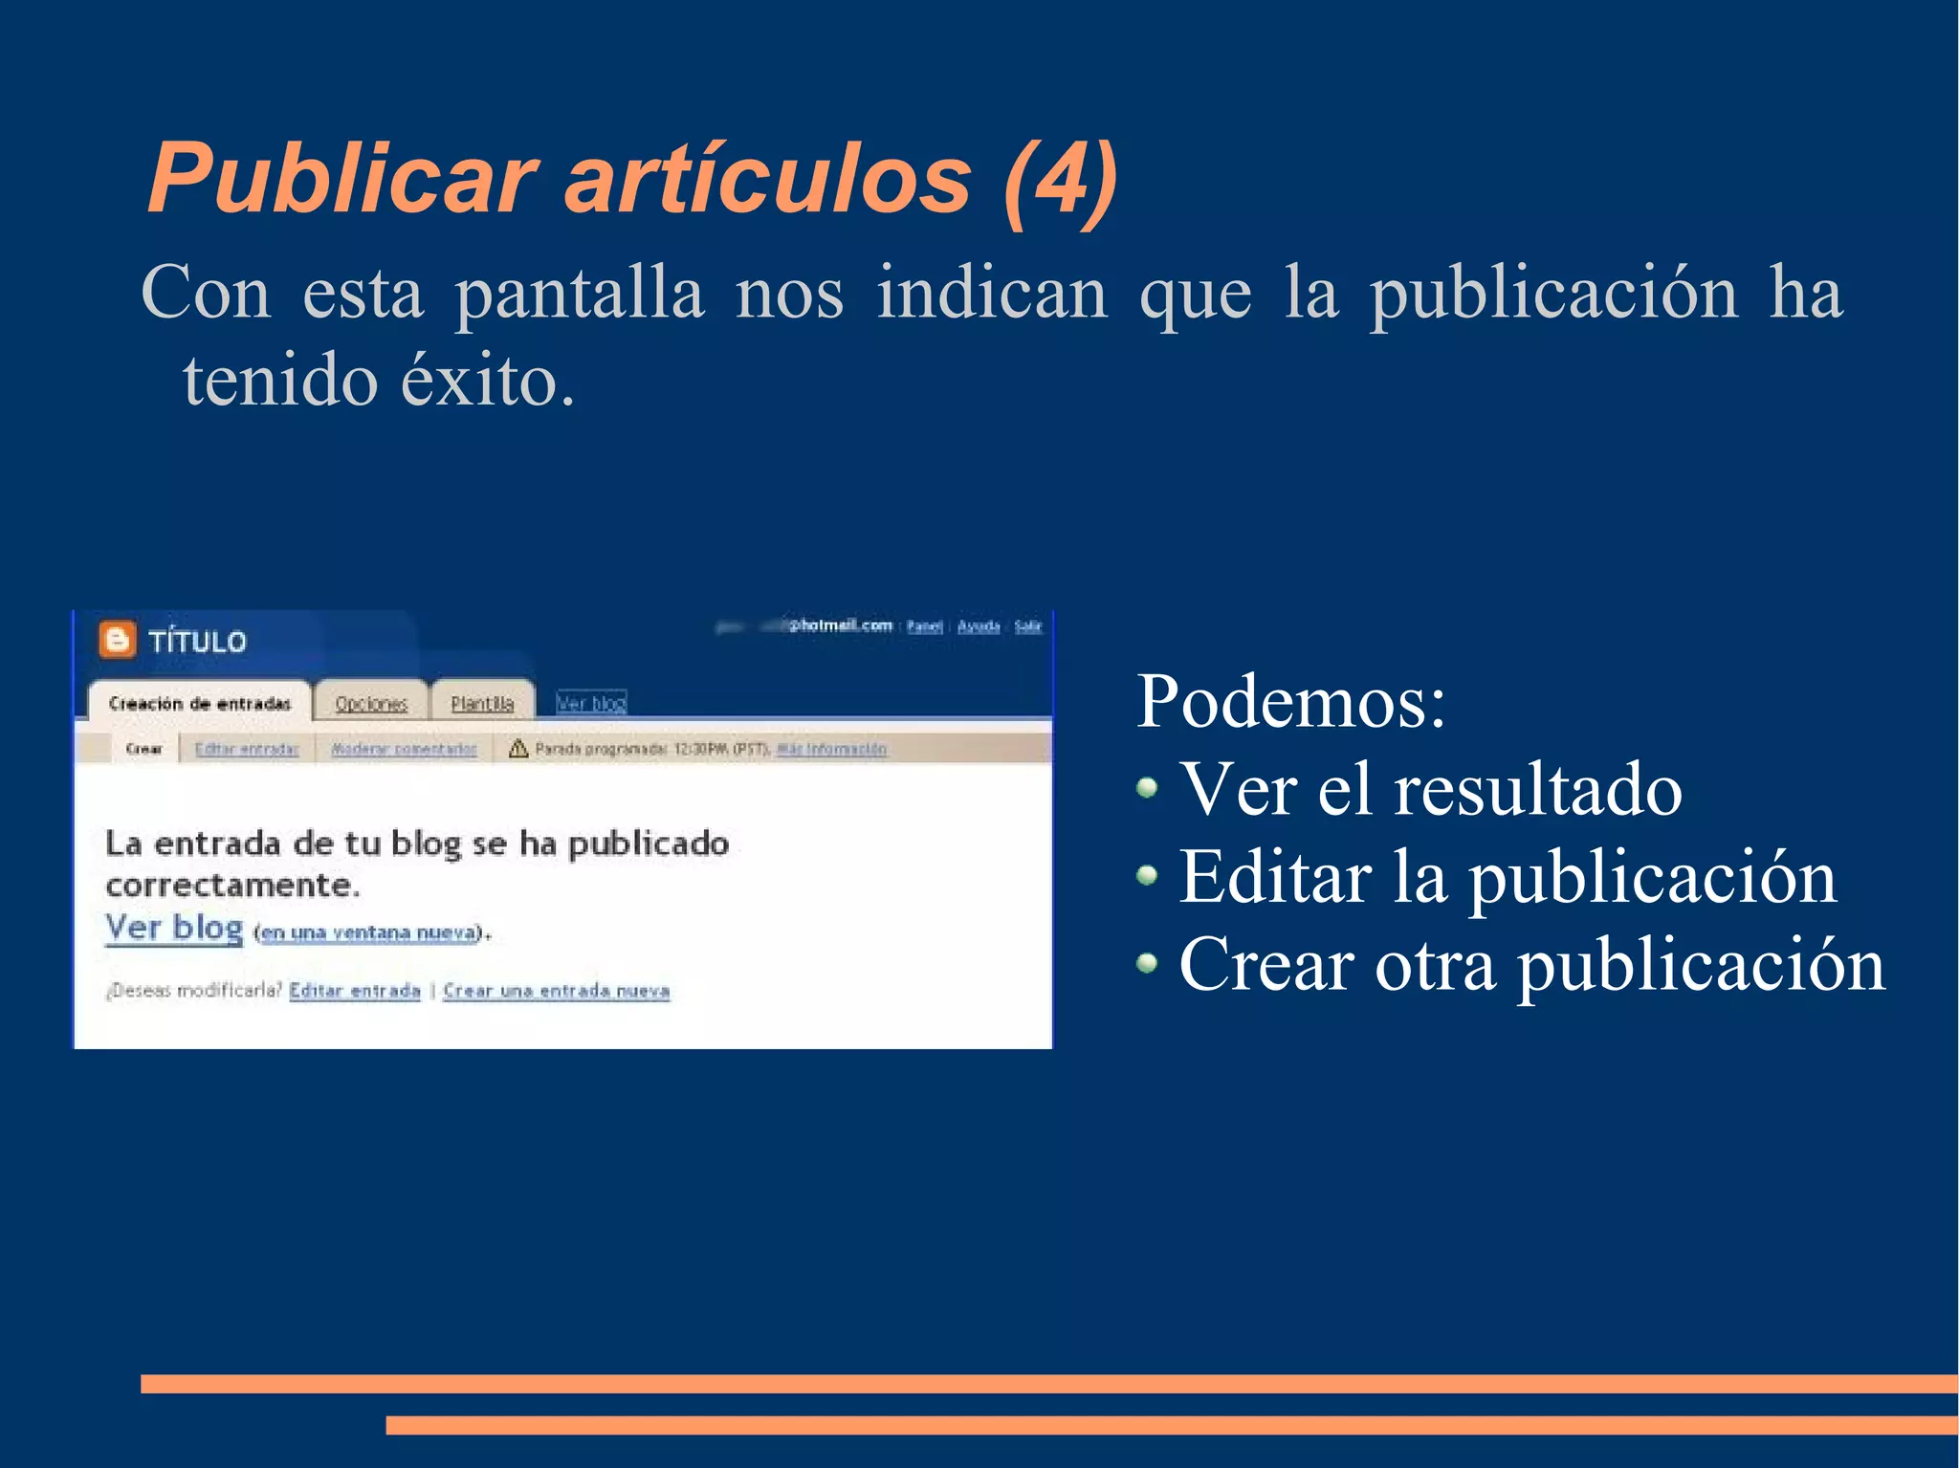The width and height of the screenshot is (1959, 1468).
Task: Click the Ayuda link in header
Action: pyautogui.click(x=979, y=626)
